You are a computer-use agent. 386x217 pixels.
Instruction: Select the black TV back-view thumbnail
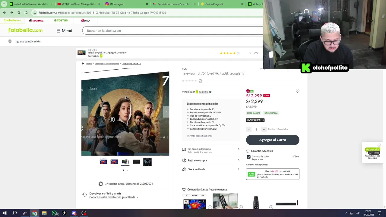(x=136, y=162)
